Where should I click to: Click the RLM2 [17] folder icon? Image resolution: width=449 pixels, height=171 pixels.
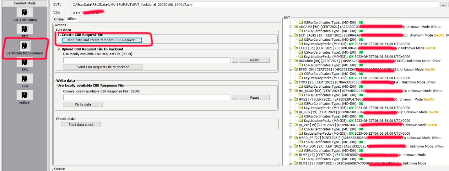click(x=295, y=155)
